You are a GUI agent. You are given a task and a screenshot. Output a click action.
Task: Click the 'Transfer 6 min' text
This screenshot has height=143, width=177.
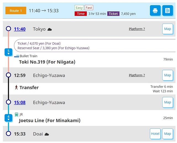pos(162,87)
